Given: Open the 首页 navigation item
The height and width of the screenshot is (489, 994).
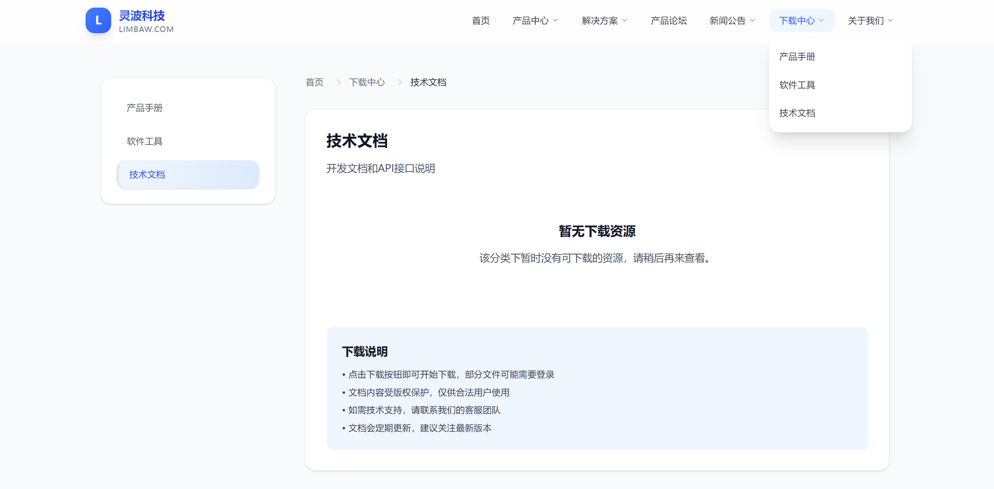Looking at the screenshot, I should pyautogui.click(x=481, y=20).
